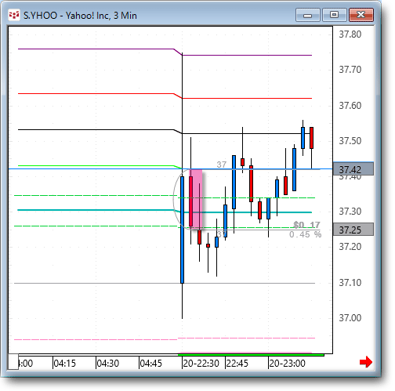Click the 37.50 price scale label
Viewport: 395px width, 391px height.
(x=350, y=141)
